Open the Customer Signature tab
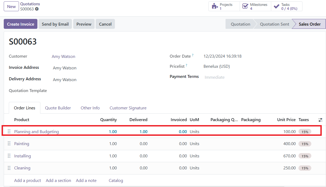Image resolution: width=326 pixels, height=187 pixels. point(128,108)
